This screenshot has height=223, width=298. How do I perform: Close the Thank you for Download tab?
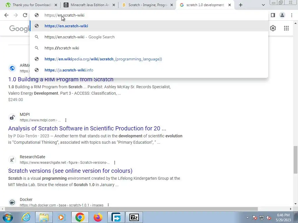56,5
